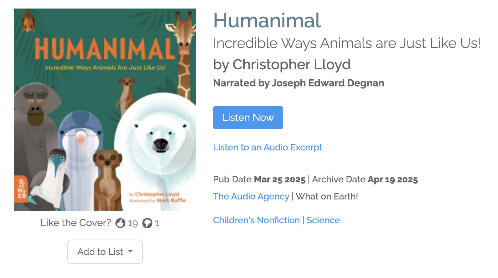Screen dimensions: 498x278
Task: Click the cover like count of 19
Action: tap(133, 223)
